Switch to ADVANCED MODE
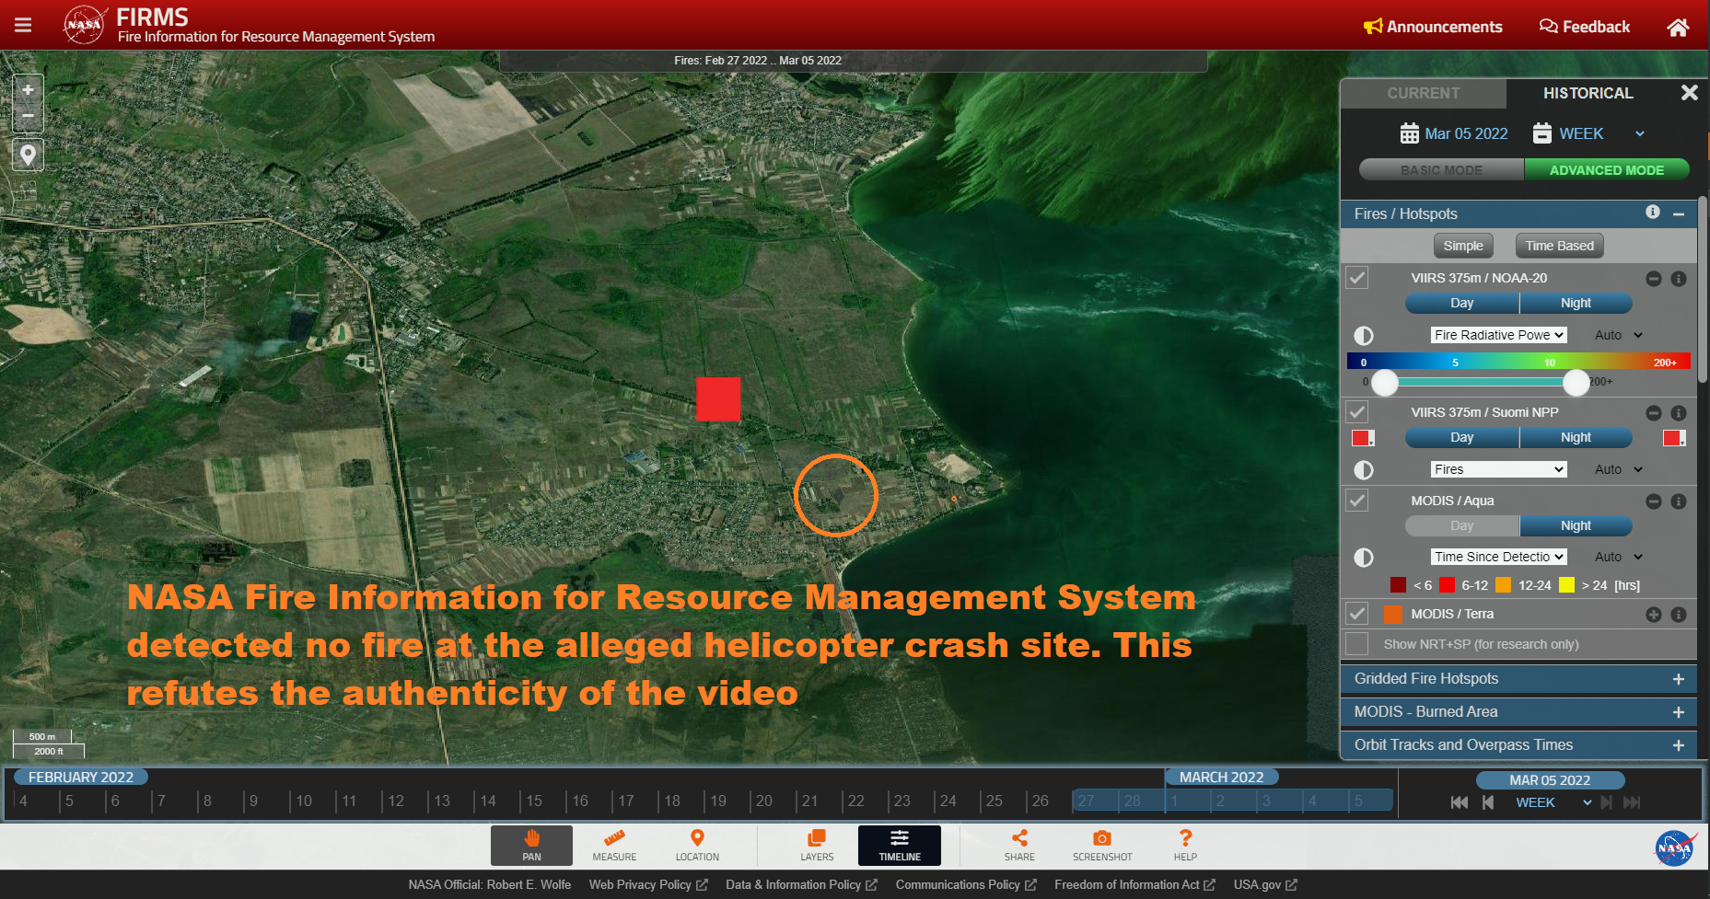 [x=1606, y=170]
